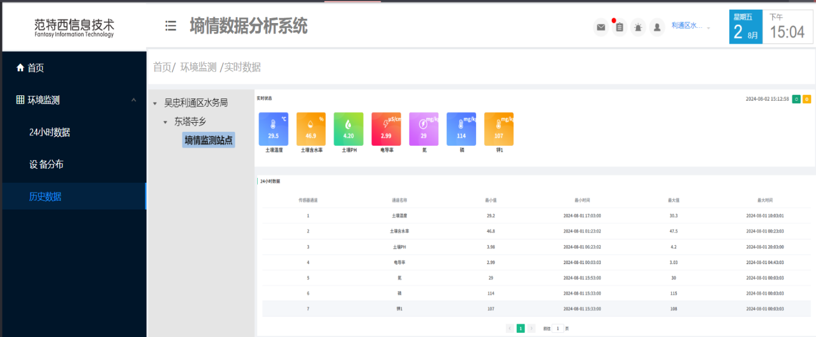Click the 钾1 card showing 107
Image resolution: width=816 pixels, height=337 pixels.
[499, 129]
